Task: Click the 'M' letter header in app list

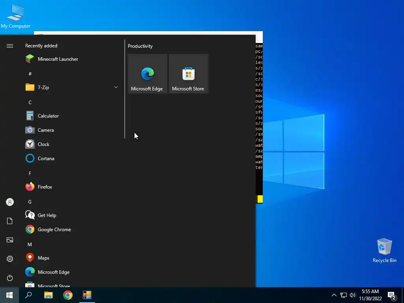Action: tap(30, 245)
